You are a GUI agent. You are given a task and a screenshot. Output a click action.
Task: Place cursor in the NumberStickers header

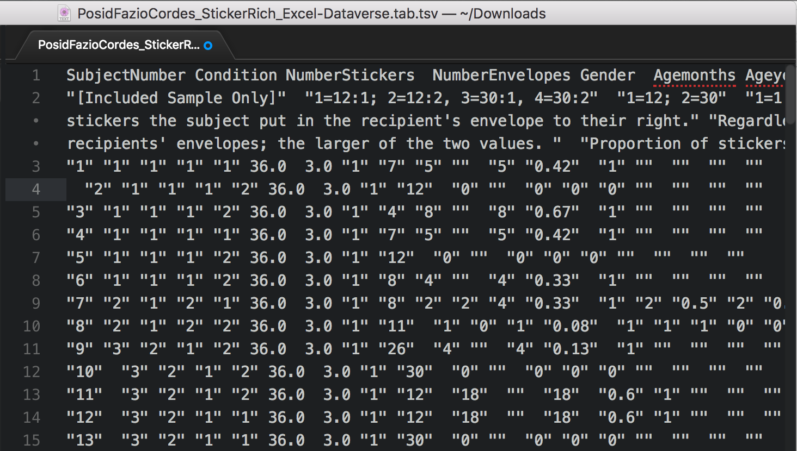tap(350, 75)
